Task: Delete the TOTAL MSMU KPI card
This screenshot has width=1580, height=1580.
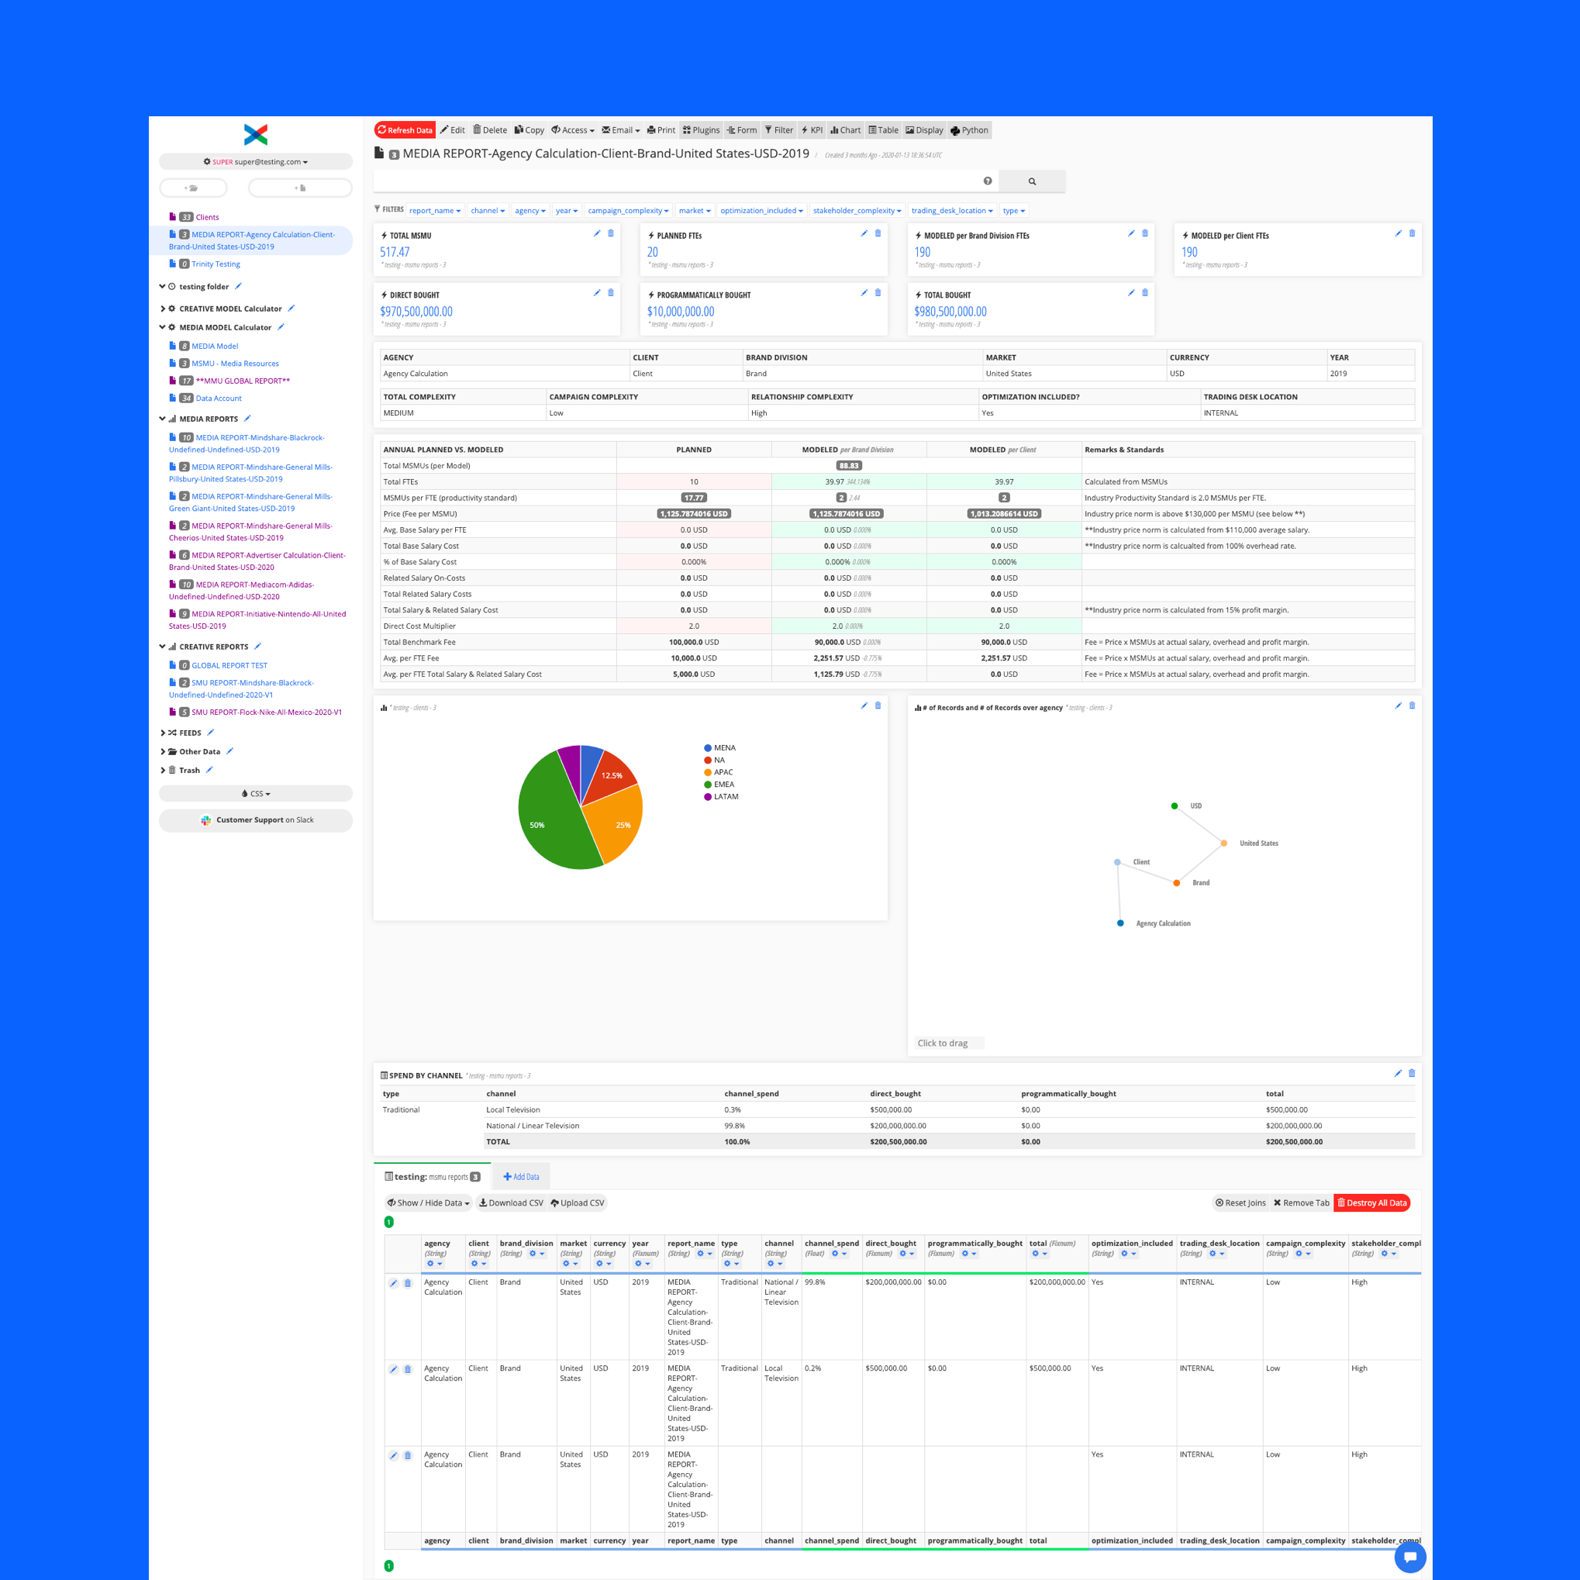Action: (611, 234)
